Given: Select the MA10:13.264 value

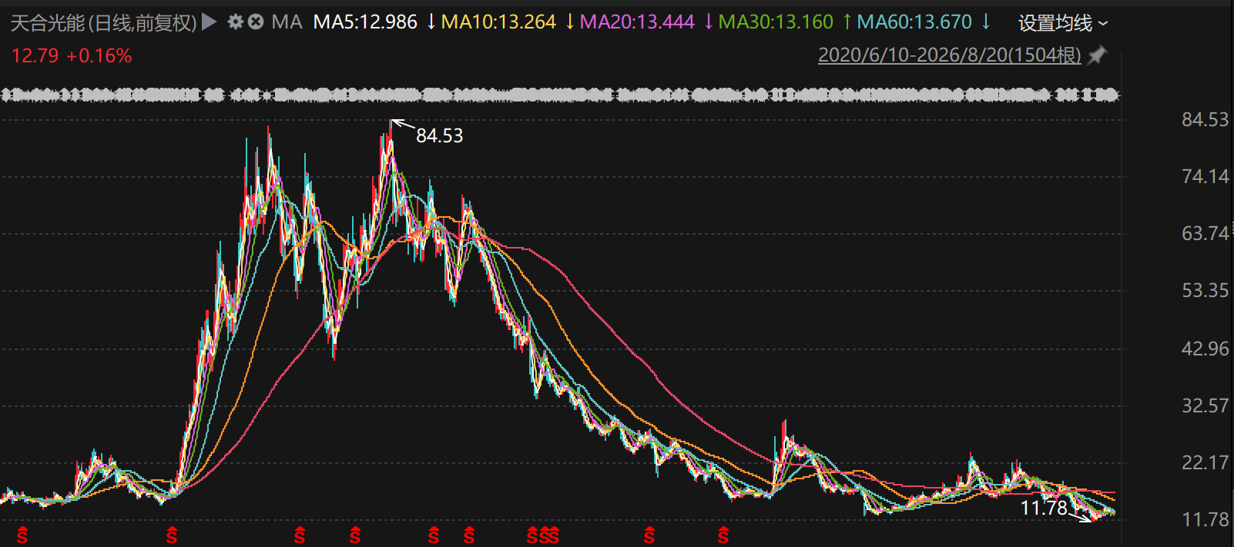Looking at the screenshot, I should point(498,22).
